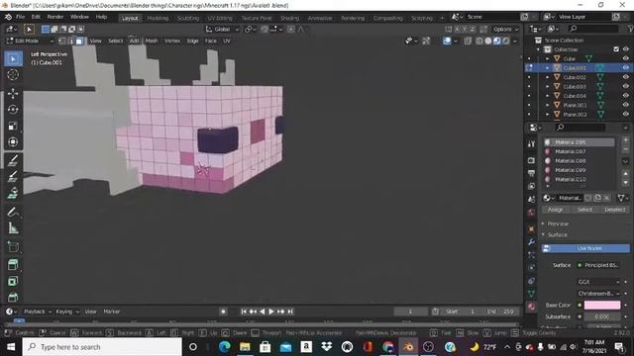Screen dimensions: 634x356
Task: Open the Mesh menu
Action: 152,41
